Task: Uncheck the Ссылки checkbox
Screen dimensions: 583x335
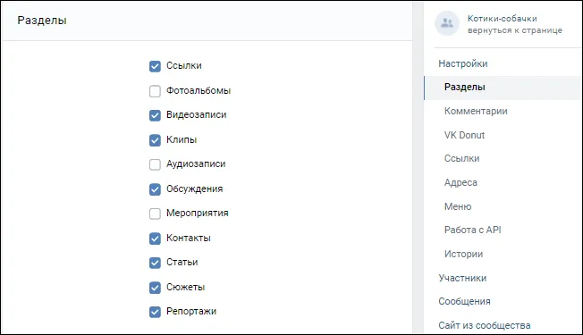Action: click(155, 66)
